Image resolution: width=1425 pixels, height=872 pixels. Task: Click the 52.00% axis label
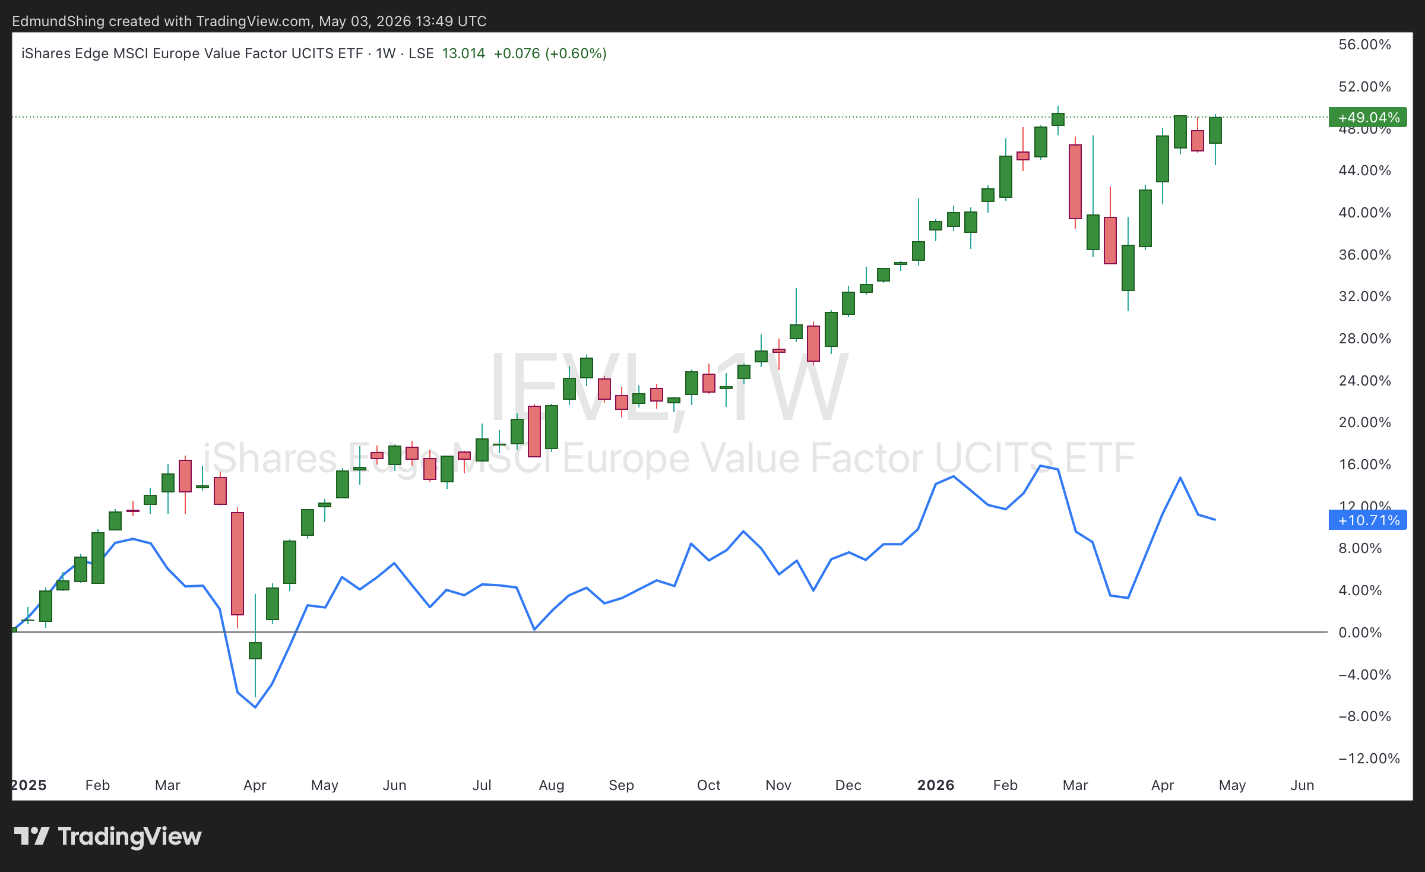[1364, 87]
